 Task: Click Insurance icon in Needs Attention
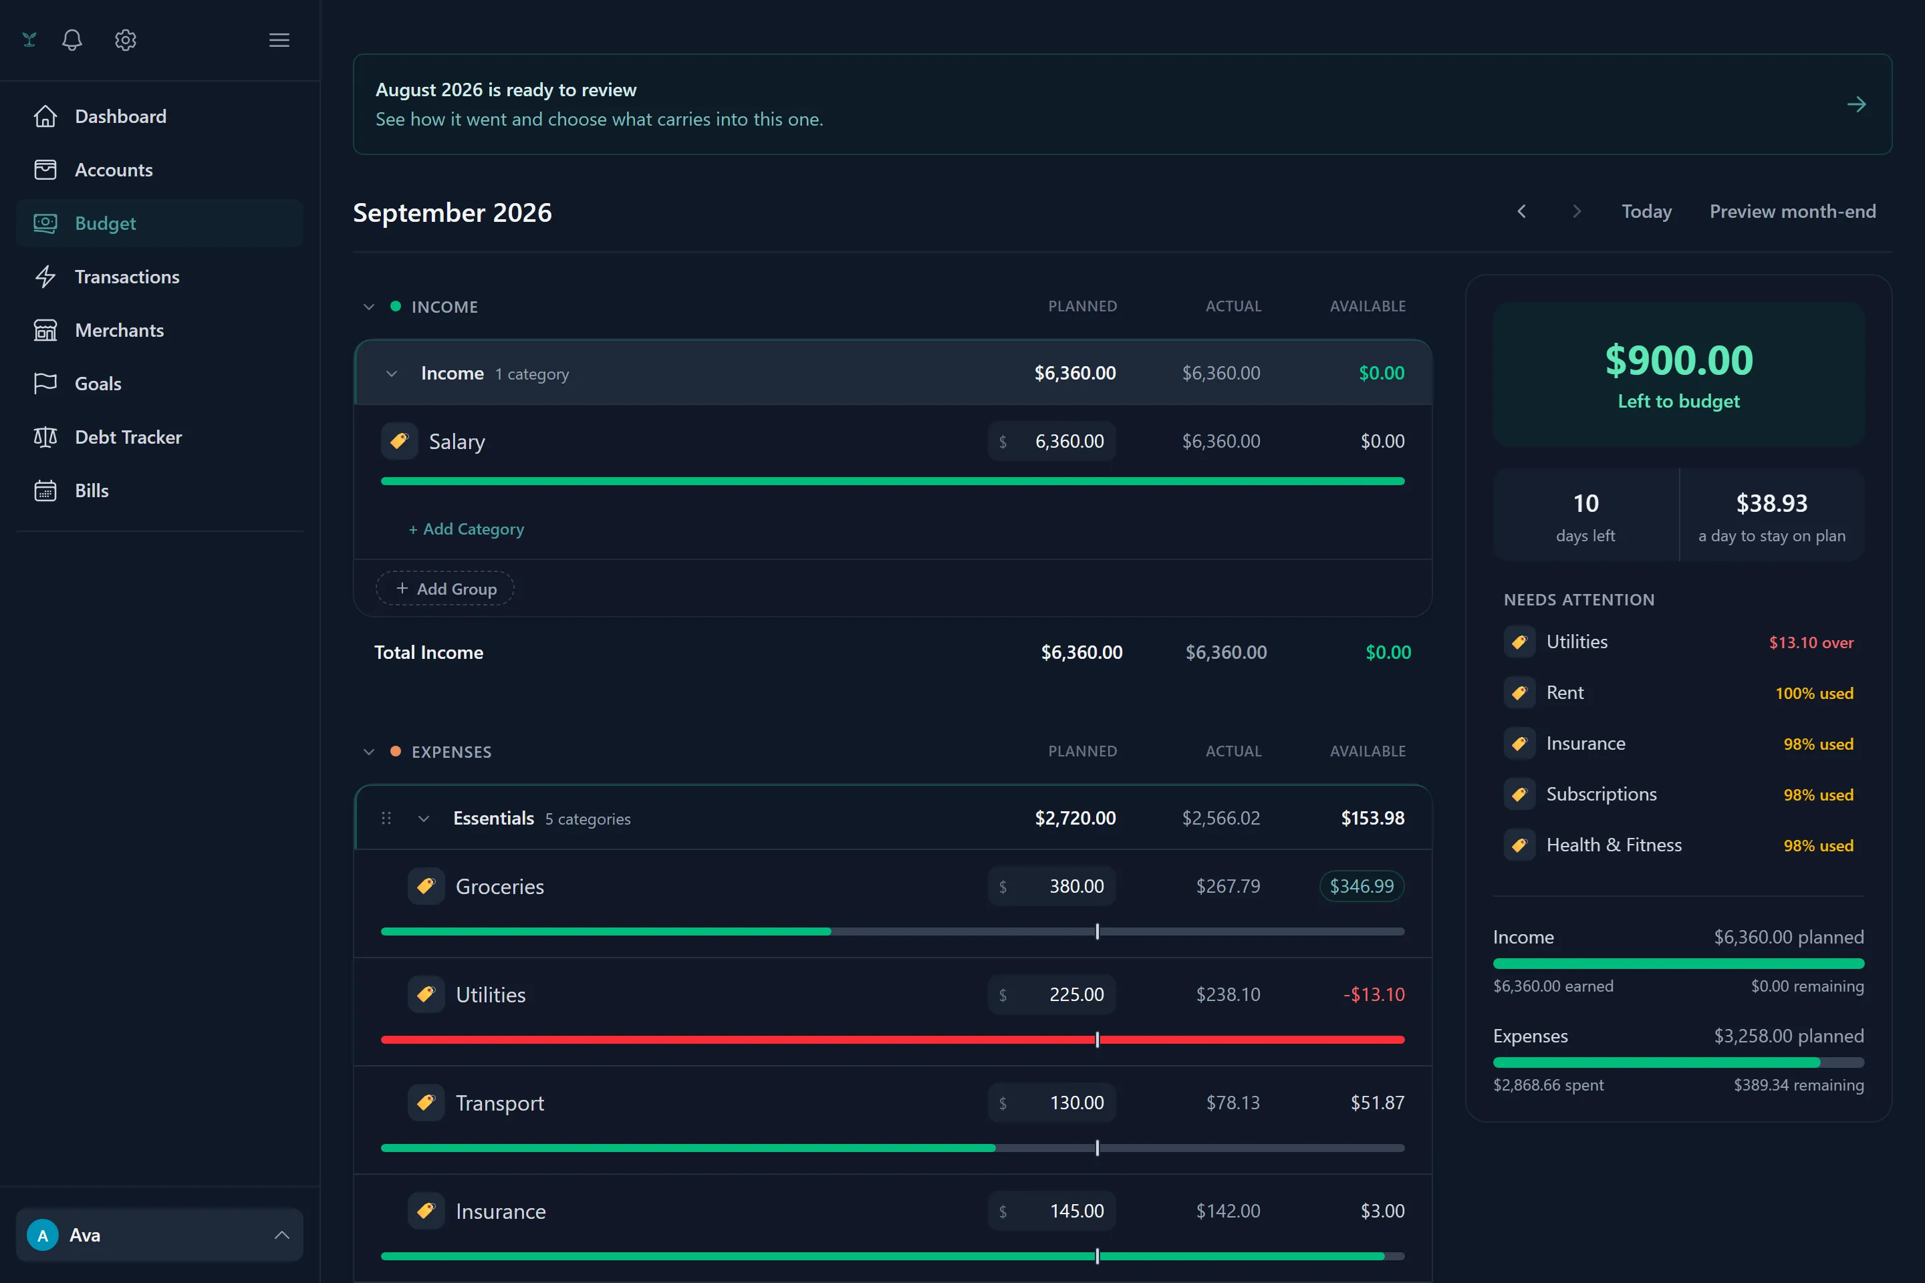[x=1520, y=743]
